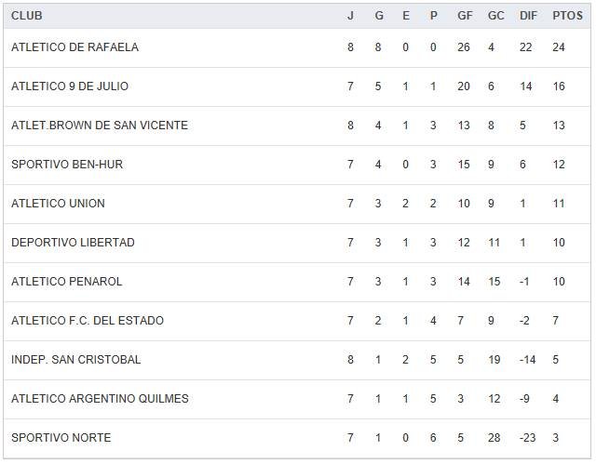
Task: Click the PTOS column header
Action: pos(567,16)
